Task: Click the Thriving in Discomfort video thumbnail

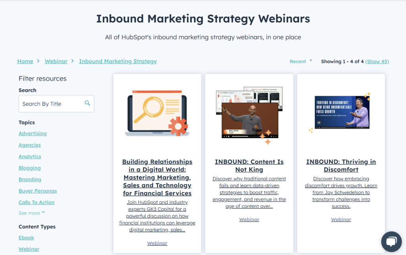Action: pyautogui.click(x=342, y=112)
